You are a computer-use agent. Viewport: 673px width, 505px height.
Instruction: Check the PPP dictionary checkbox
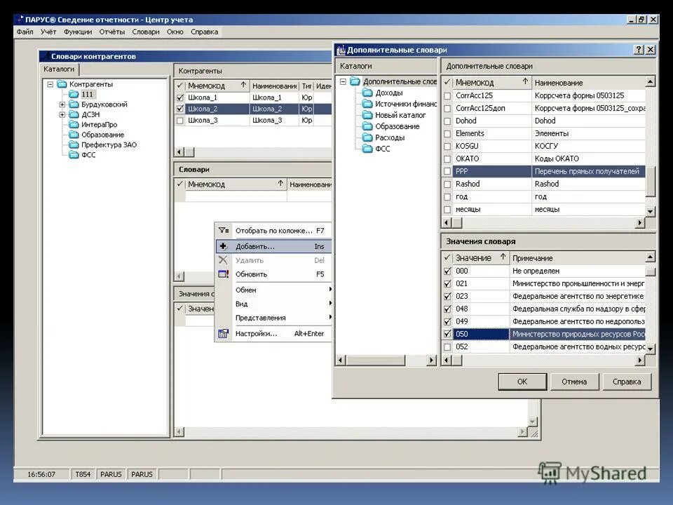click(x=447, y=171)
